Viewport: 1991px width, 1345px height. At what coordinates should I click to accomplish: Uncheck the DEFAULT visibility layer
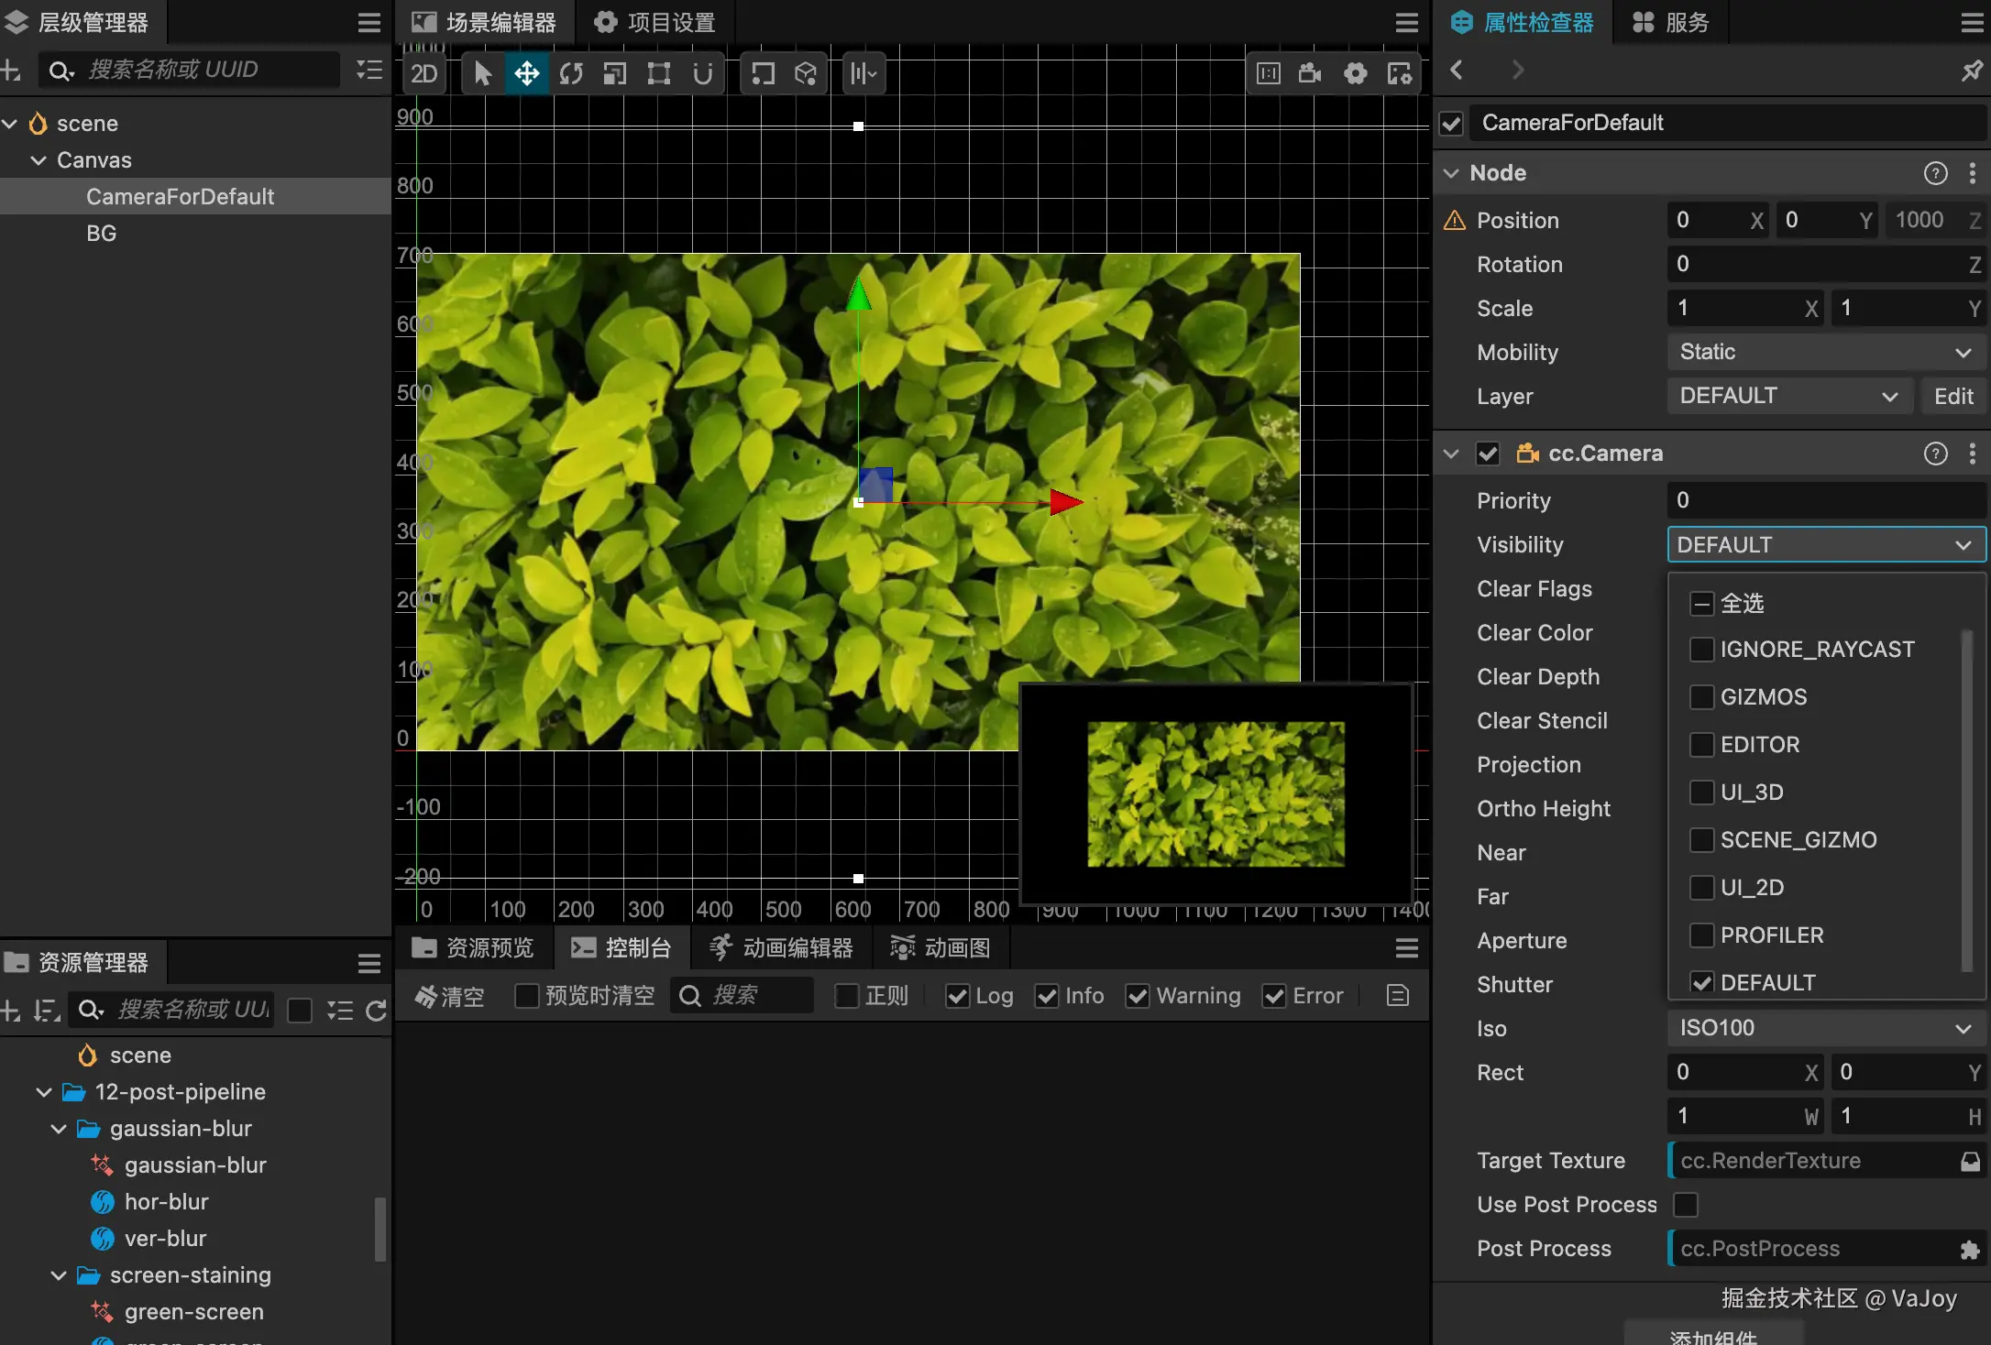(1701, 983)
